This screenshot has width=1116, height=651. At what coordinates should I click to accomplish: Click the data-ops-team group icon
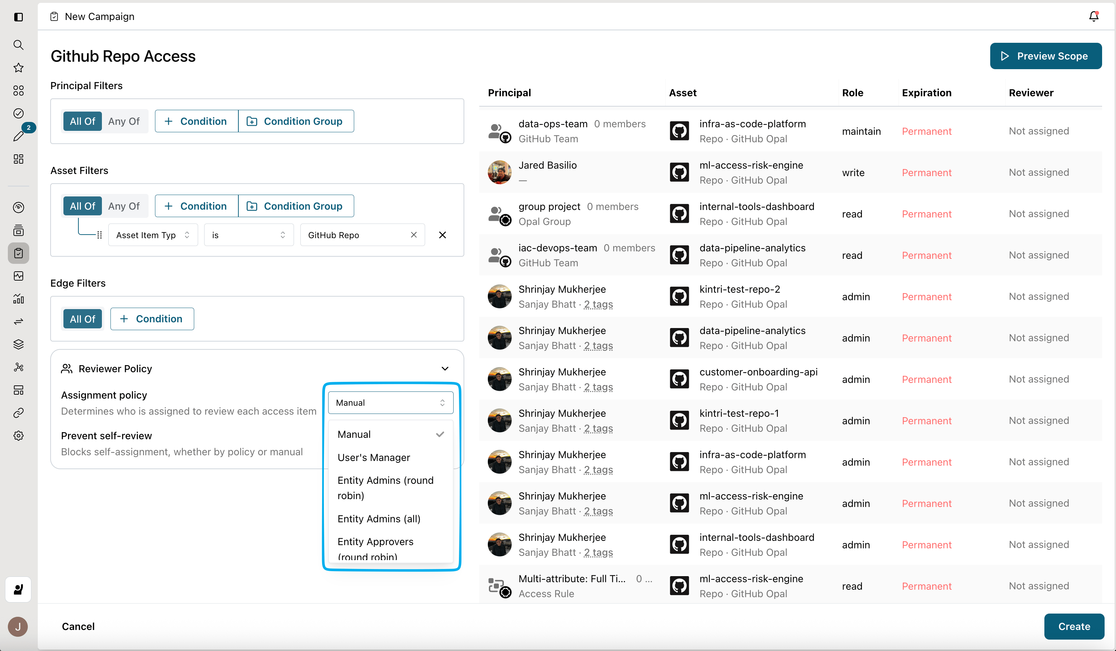tap(500, 133)
